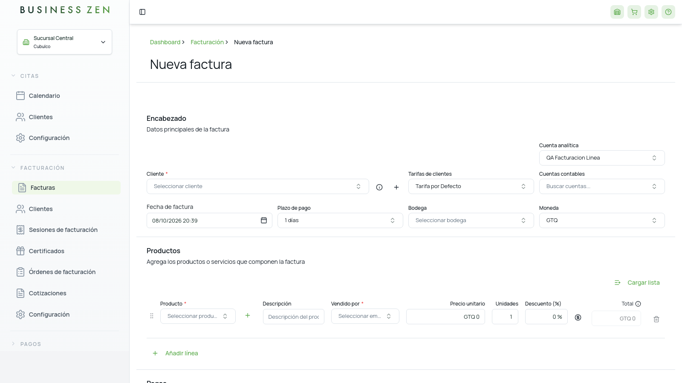Collapse the CITAS section
The image size is (682, 383).
25,76
